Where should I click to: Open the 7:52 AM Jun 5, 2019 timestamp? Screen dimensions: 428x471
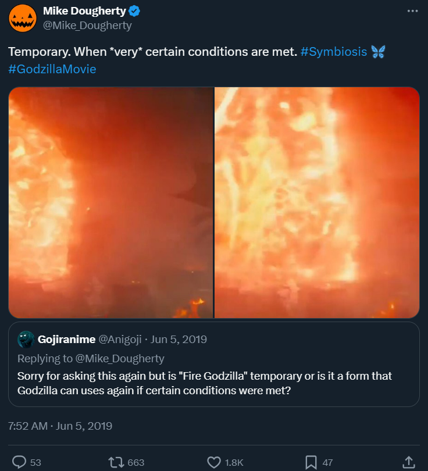[x=60, y=426]
